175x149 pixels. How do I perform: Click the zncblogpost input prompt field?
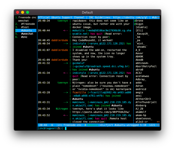[99, 128]
